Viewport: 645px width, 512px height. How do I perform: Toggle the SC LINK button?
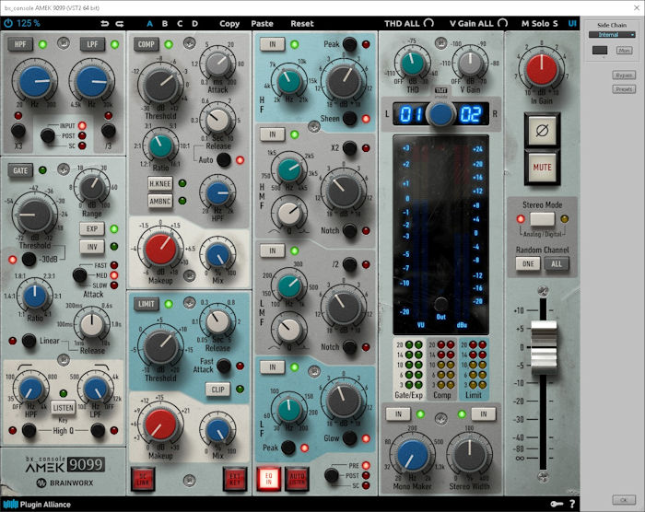tap(143, 479)
